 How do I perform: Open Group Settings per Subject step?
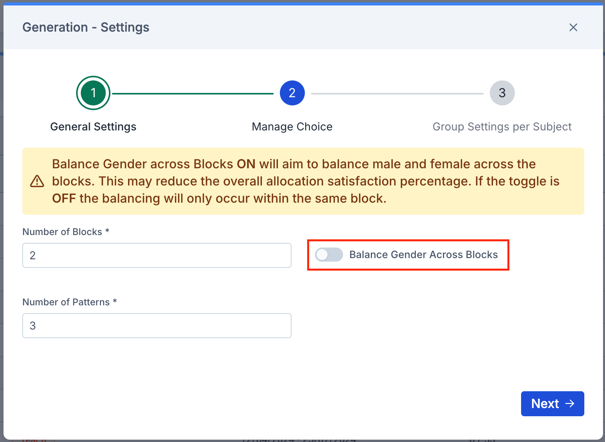click(502, 127)
